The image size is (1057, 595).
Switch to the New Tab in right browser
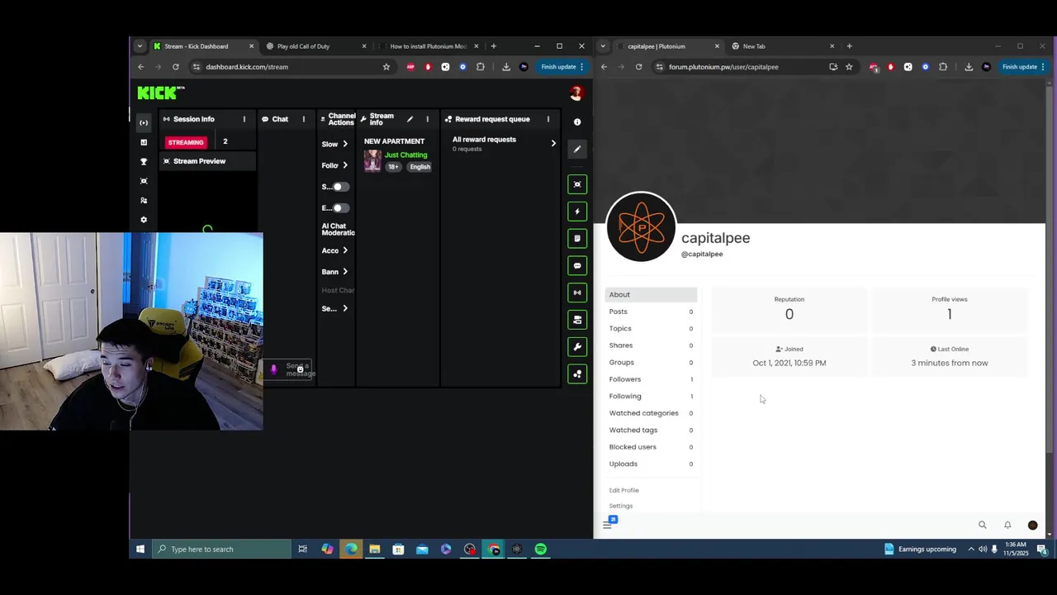tap(753, 46)
